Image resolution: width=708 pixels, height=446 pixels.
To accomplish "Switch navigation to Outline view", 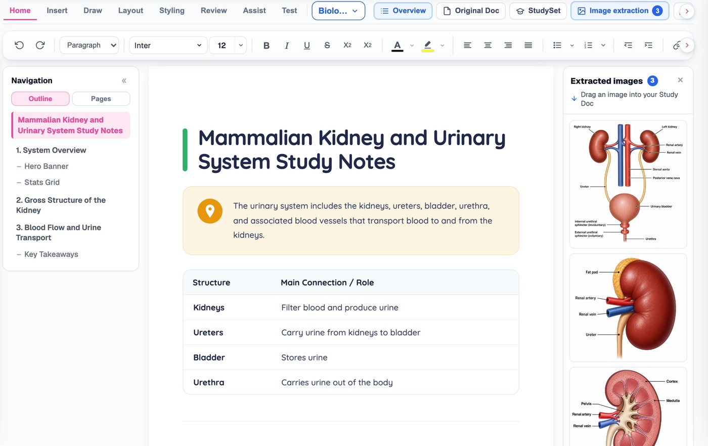I will [40, 99].
